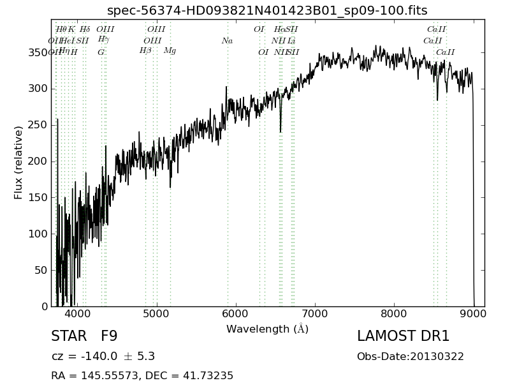
Task: Click the 'Wavelength (Å)' axis label
Action: pyautogui.click(x=267, y=329)
